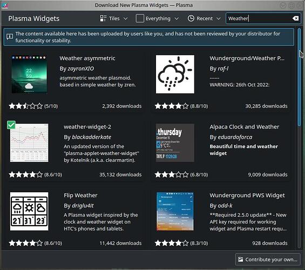305x270 pixels.
Task: Open the Flip Weather thumbnail
Action: pos(29,211)
